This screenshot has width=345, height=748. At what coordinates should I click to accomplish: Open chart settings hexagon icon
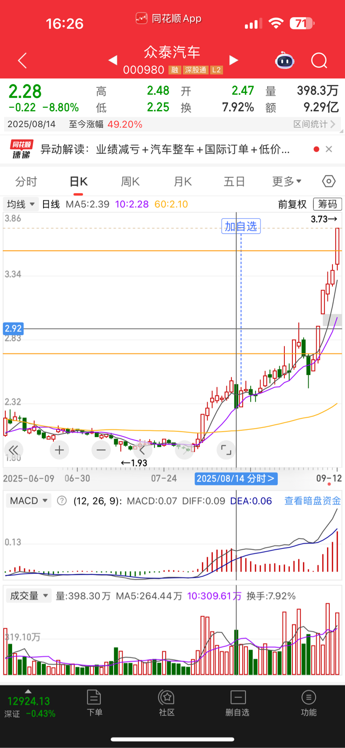point(329,181)
